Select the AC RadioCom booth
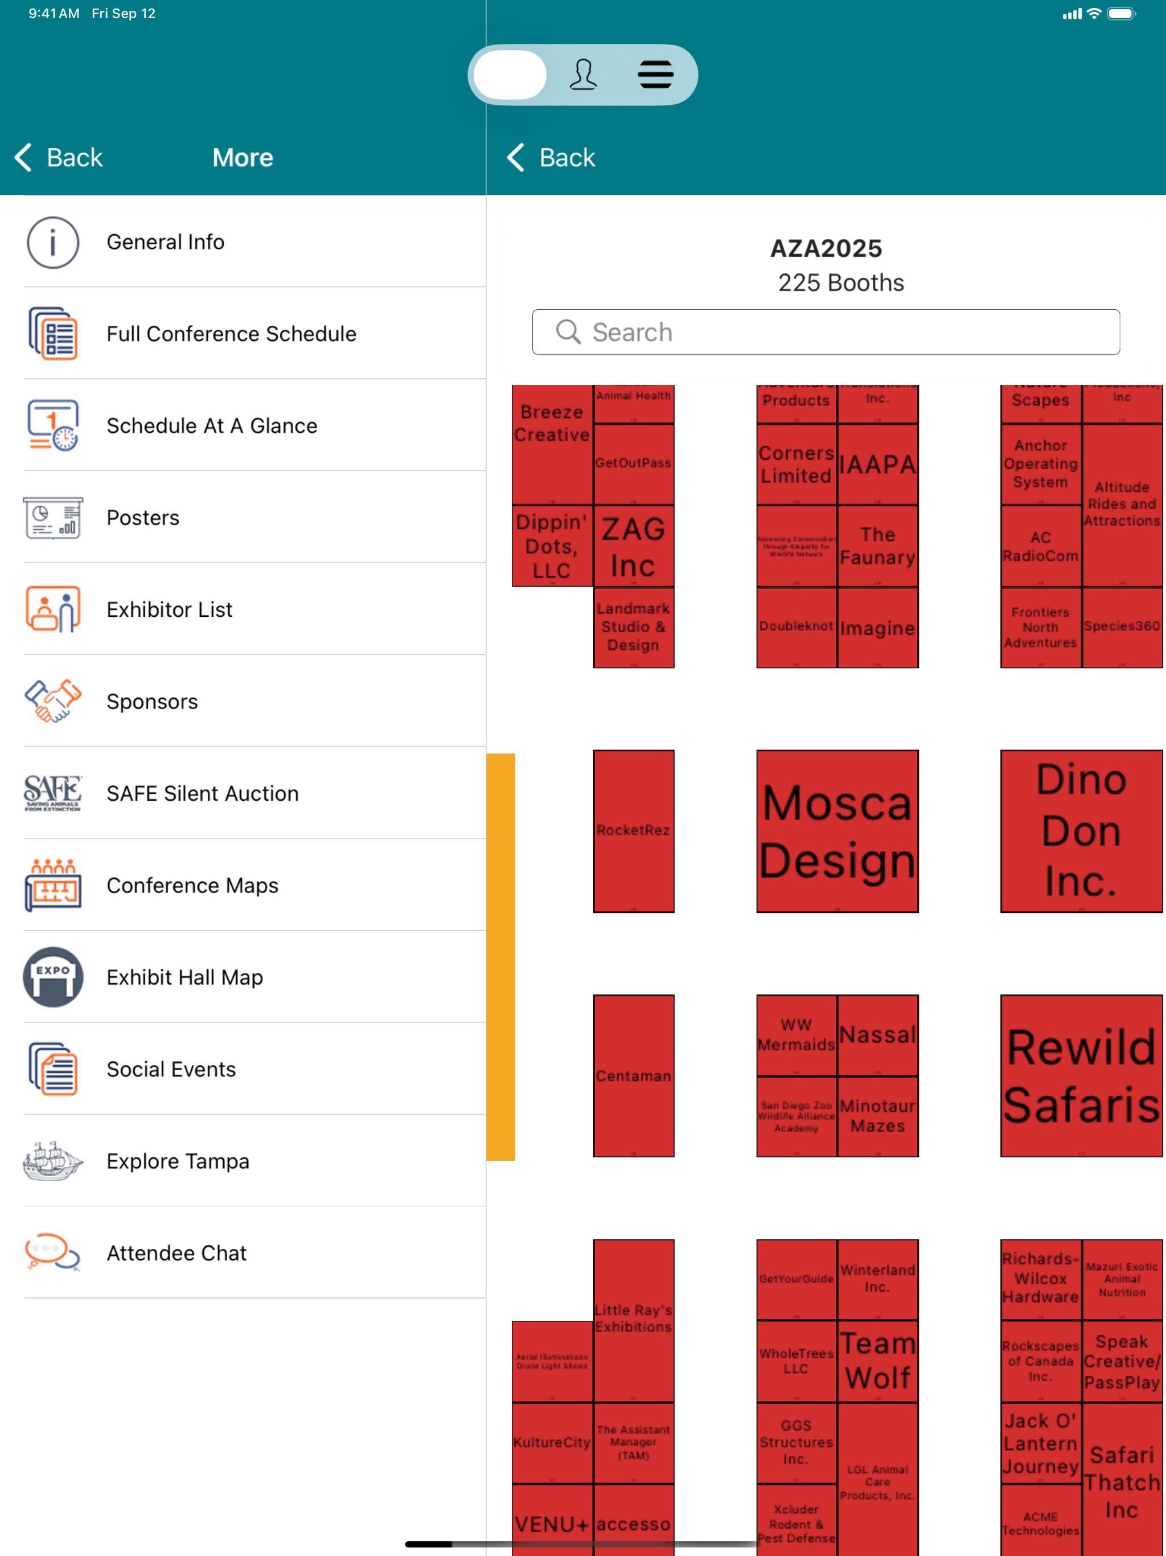Image resolution: width=1166 pixels, height=1556 pixels. (1041, 547)
